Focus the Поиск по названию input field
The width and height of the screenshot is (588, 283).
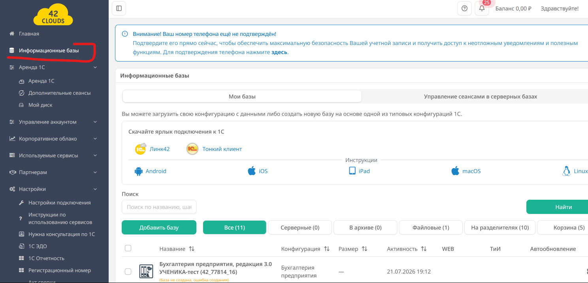[x=159, y=207]
